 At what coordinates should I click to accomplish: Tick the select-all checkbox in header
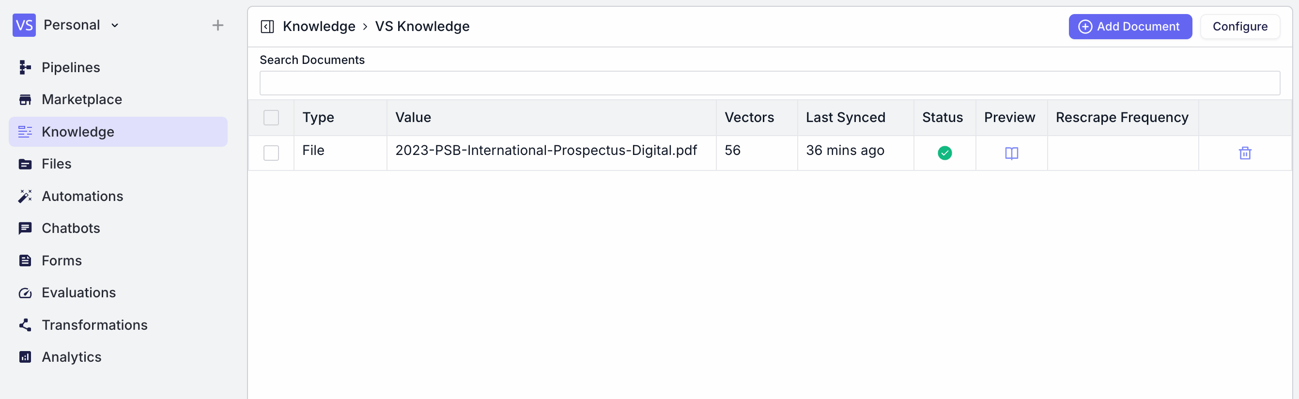click(x=271, y=118)
